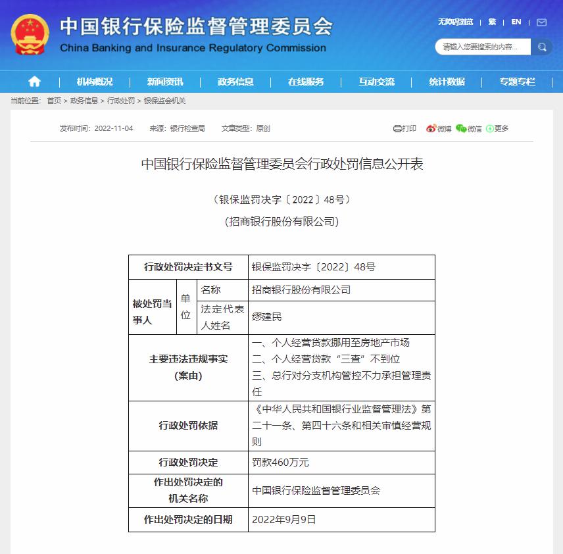The height and width of the screenshot is (554, 563).
Task: Open the 在线服务 navigation menu
Action: tap(306, 82)
